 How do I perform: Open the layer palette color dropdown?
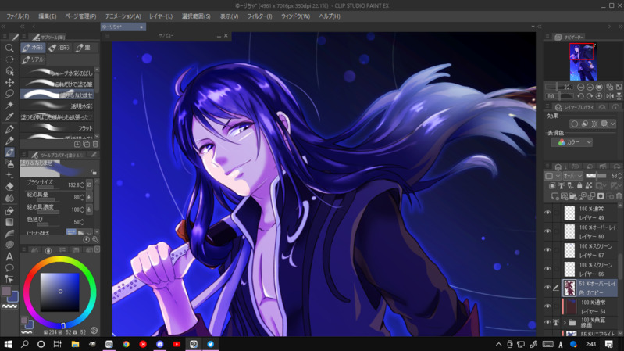pos(552,176)
